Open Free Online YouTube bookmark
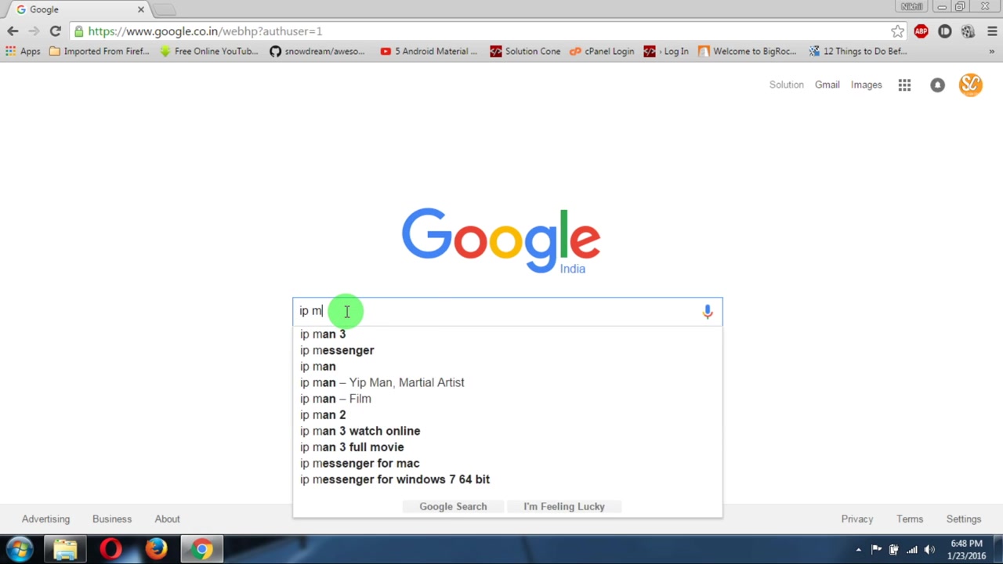Image resolution: width=1003 pixels, height=564 pixels. click(x=208, y=52)
